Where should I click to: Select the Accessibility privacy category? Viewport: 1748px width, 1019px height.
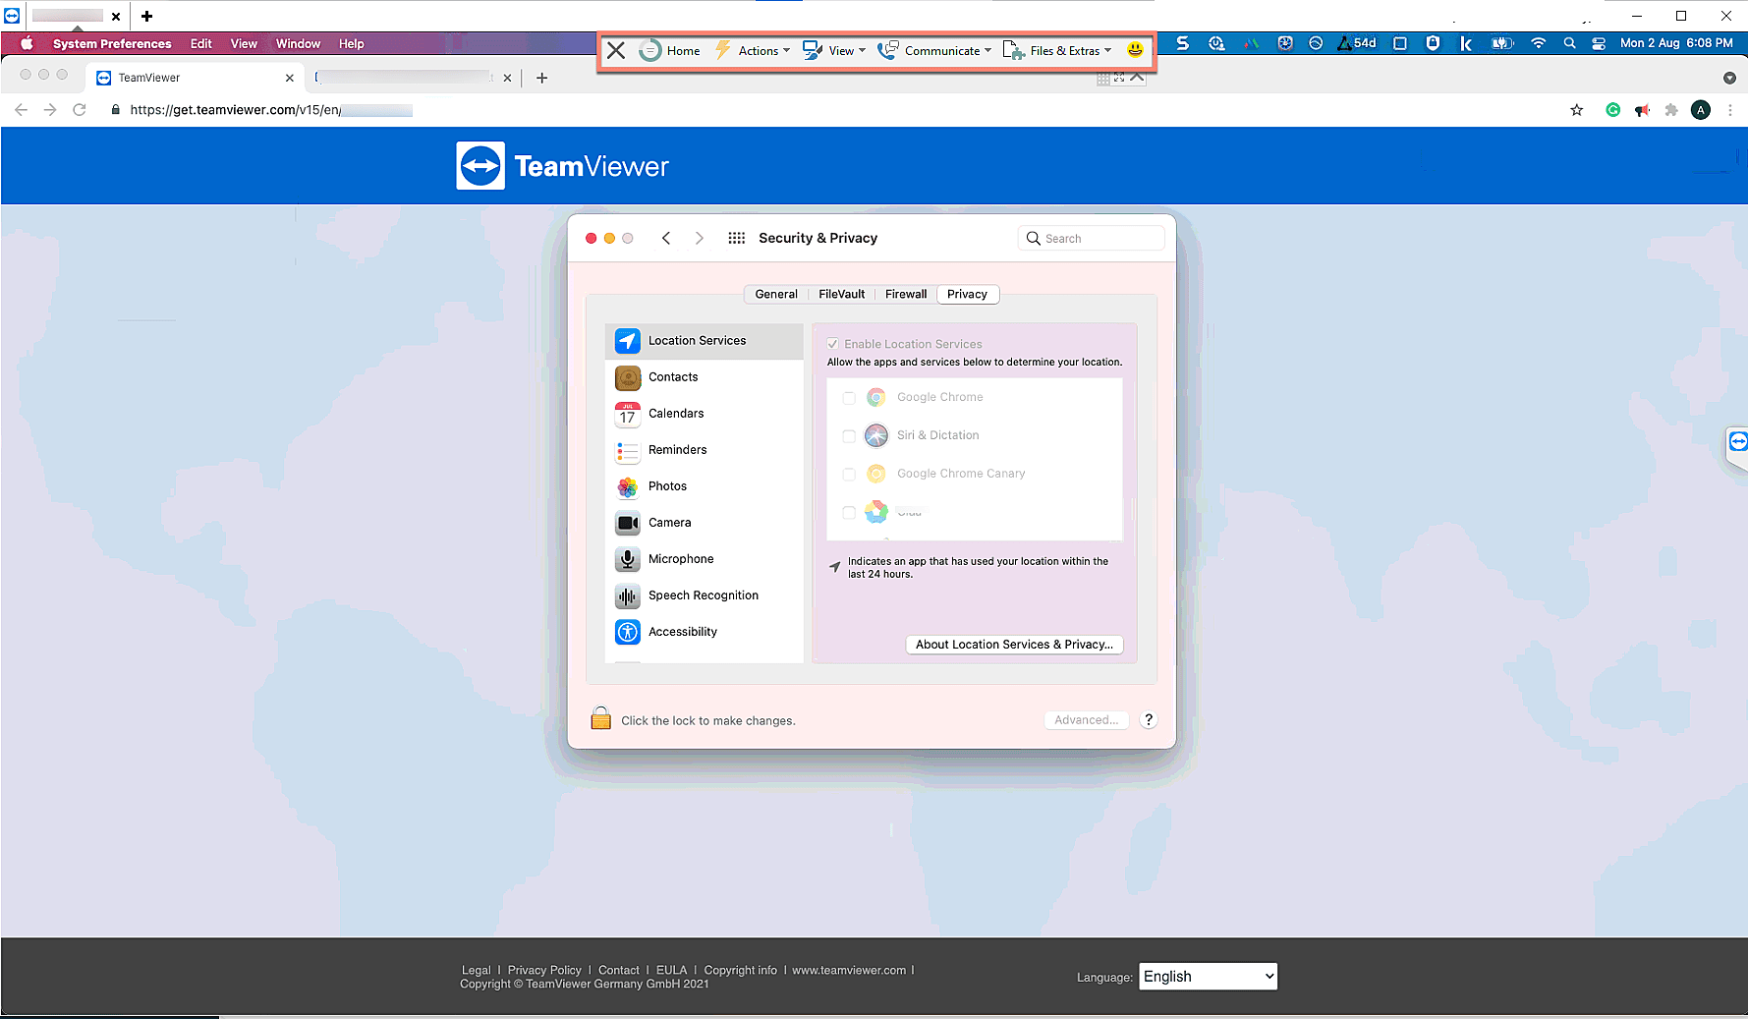coord(682,632)
